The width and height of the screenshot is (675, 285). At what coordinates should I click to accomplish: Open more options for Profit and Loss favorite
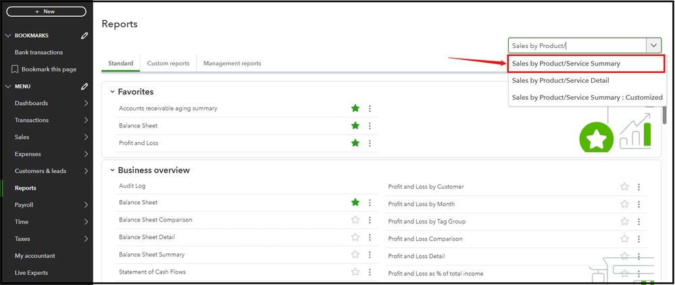(370, 143)
